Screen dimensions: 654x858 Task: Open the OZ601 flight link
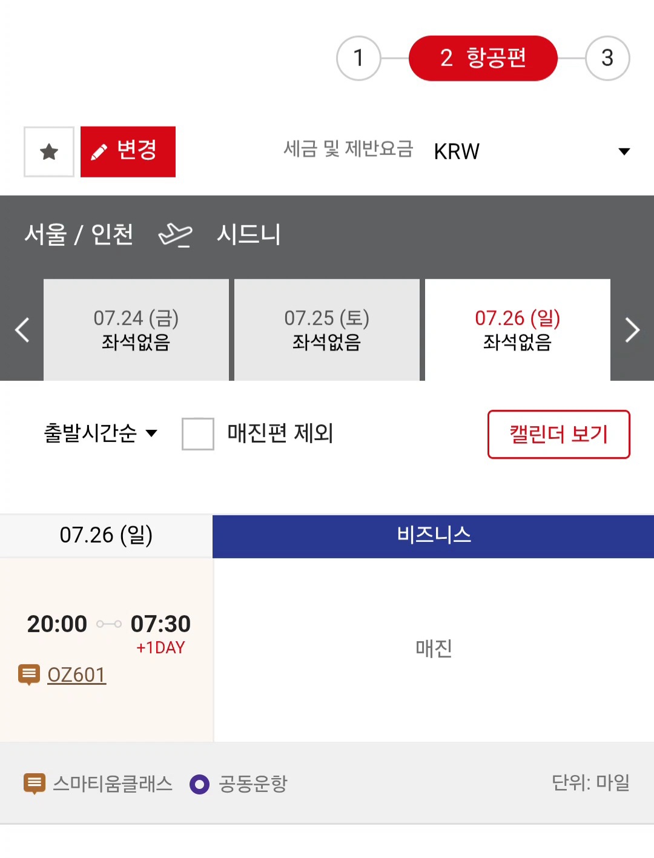77,675
